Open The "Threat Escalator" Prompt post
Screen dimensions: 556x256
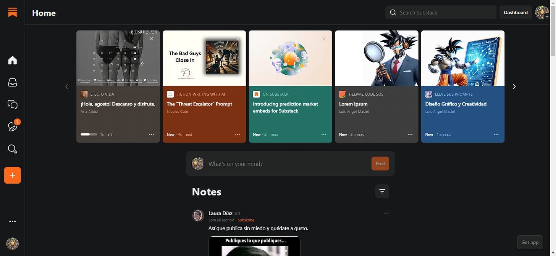pos(199,104)
